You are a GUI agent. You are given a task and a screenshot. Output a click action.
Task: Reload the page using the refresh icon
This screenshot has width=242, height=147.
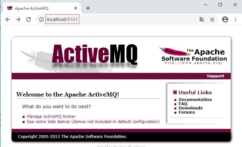pyautogui.click(x=28, y=19)
